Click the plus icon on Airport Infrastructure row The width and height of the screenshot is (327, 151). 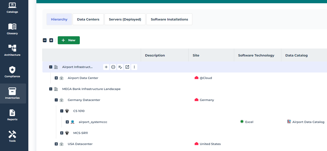click(x=106, y=67)
